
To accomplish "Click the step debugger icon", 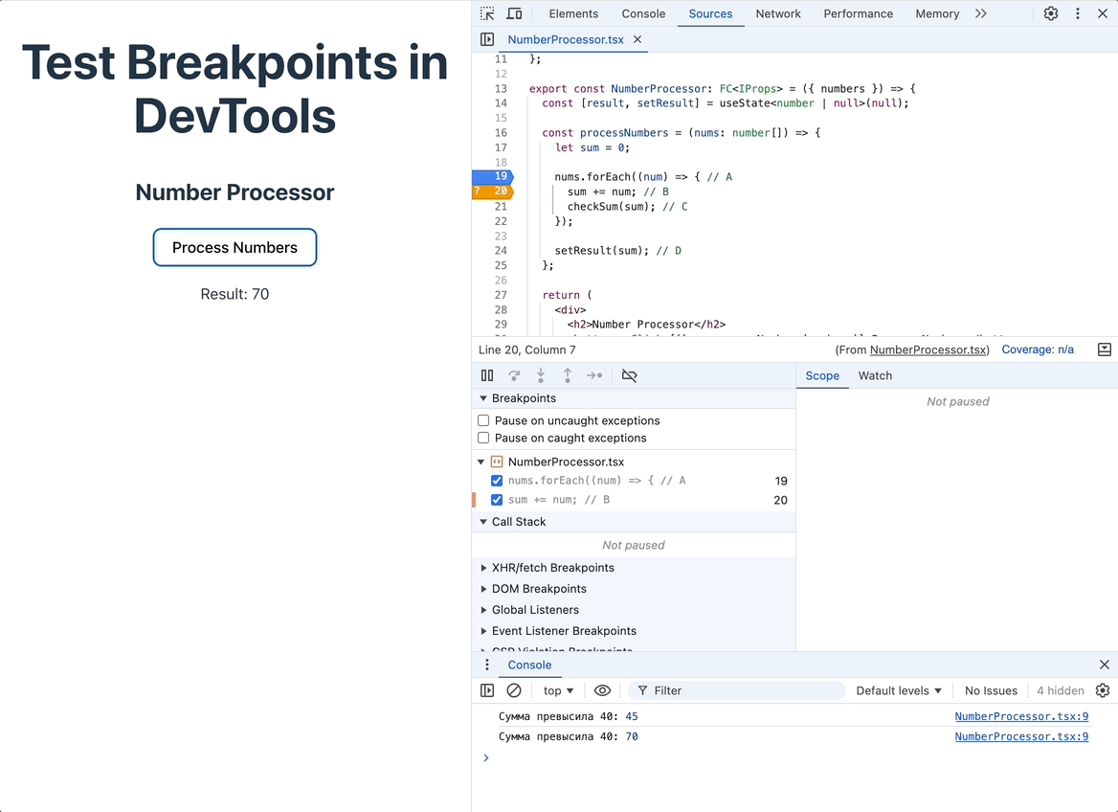I will pos(593,375).
